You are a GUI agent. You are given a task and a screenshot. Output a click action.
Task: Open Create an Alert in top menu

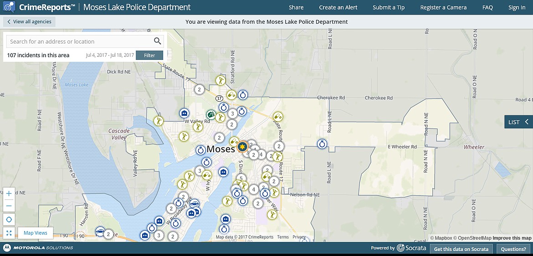338,7
